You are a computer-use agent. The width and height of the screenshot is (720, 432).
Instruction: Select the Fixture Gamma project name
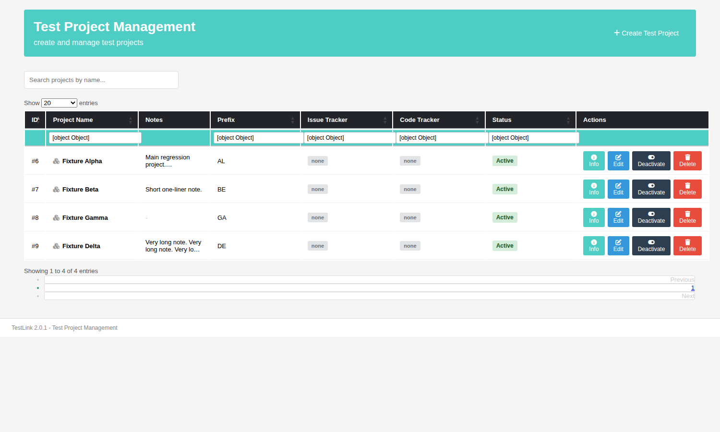(x=85, y=218)
